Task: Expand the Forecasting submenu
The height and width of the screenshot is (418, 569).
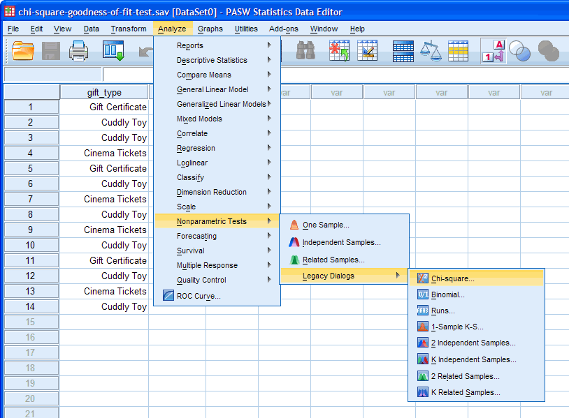Action: coord(217,236)
